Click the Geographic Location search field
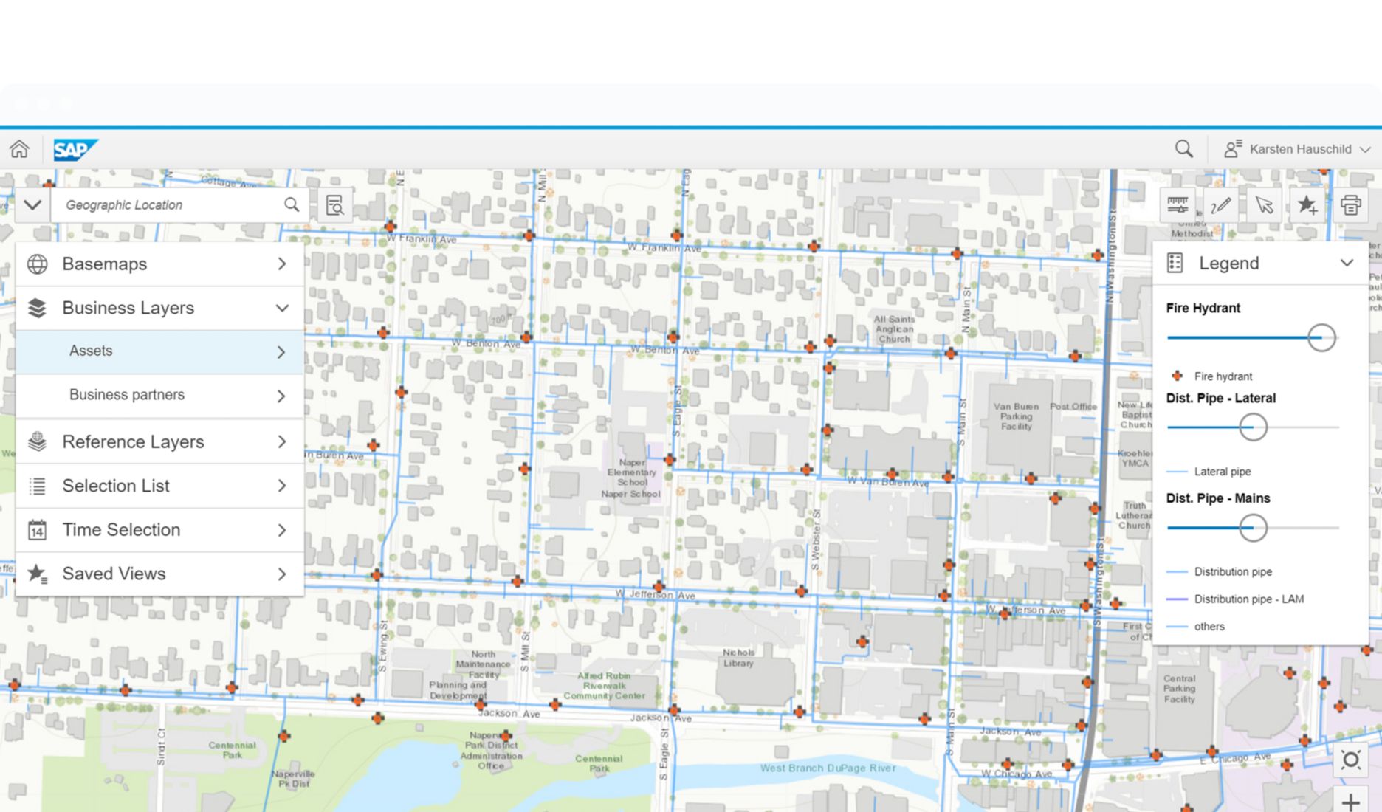This screenshot has height=812, width=1382. [x=170, y=205]
